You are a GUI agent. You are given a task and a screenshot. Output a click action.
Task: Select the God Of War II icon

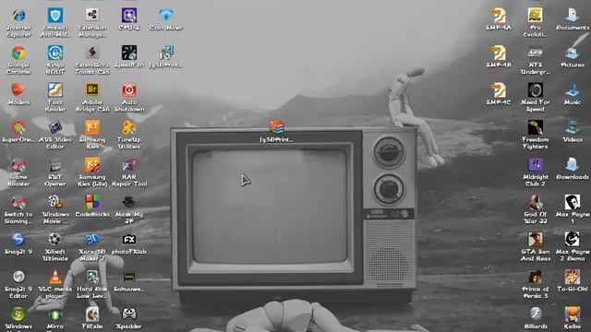(x=536, y=202)
